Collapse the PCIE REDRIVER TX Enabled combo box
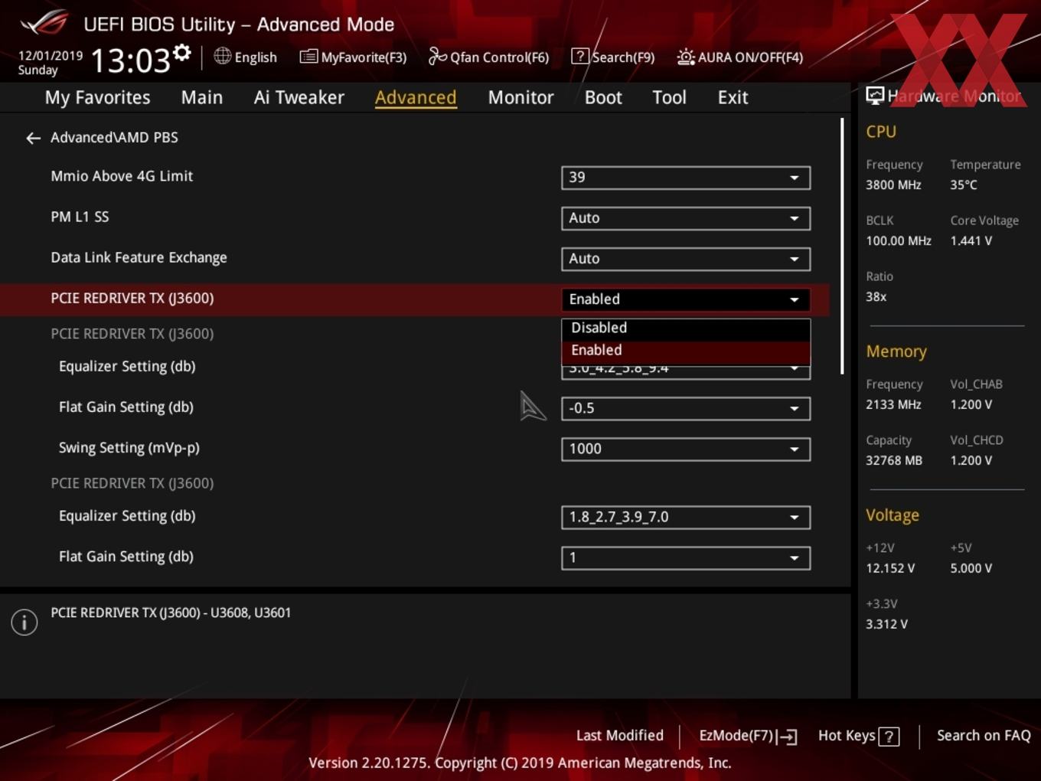 tap(686, 299)
